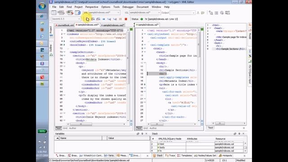Close the Variables panel
The height and width of the screenshot is (162, 288).
(146, 134)
